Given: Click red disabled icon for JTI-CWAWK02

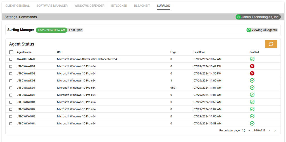Looking at the screenshot, I should [252, 73].
